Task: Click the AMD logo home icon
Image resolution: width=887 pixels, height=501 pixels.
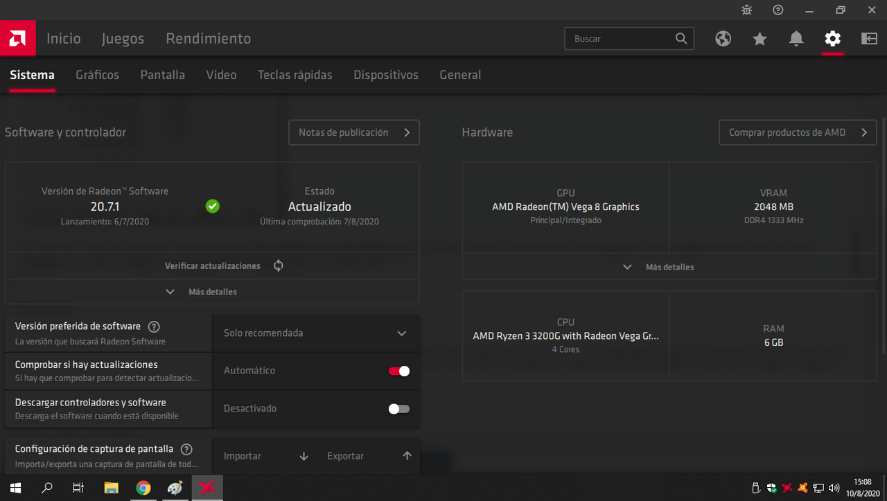Action: [x=17, y=38]
